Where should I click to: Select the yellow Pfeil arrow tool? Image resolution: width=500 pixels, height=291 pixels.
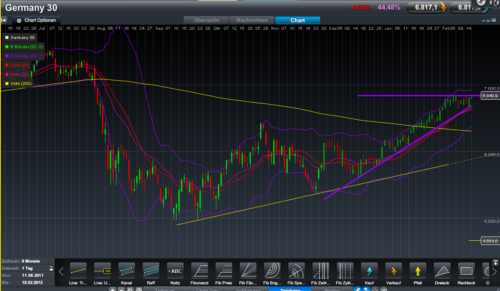pyautogui.click(x=418, y=271)
